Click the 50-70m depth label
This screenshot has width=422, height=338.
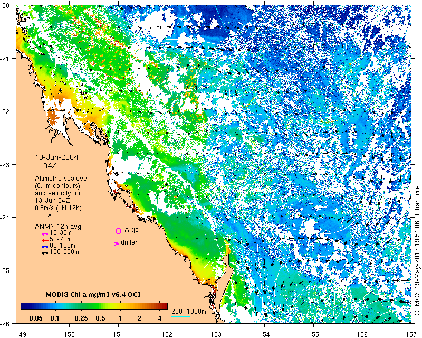pyautogui.click(x=61, y=239)
